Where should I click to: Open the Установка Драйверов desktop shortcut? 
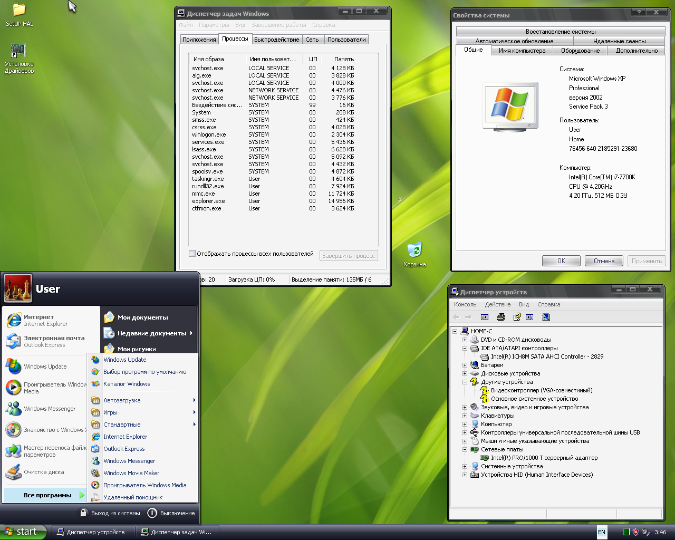[19, 58]
